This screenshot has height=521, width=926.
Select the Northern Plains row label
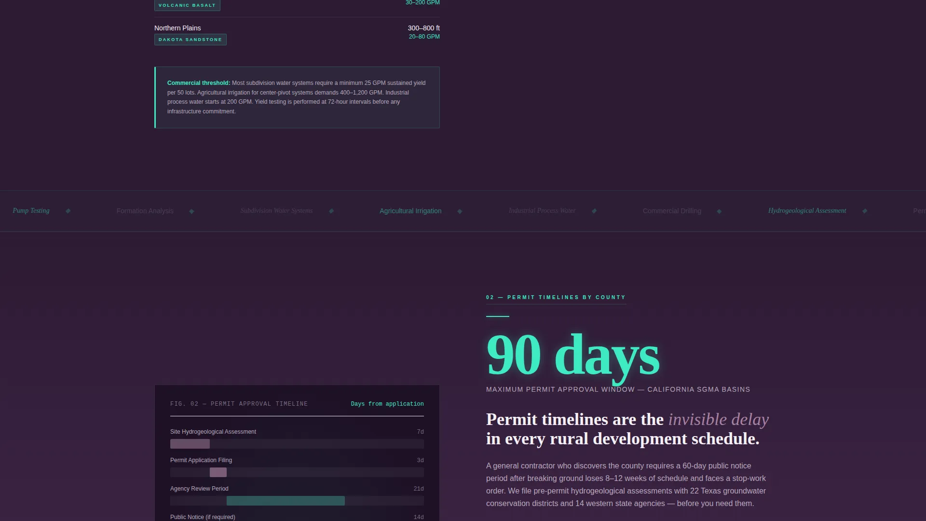click(x=177, y=28)
